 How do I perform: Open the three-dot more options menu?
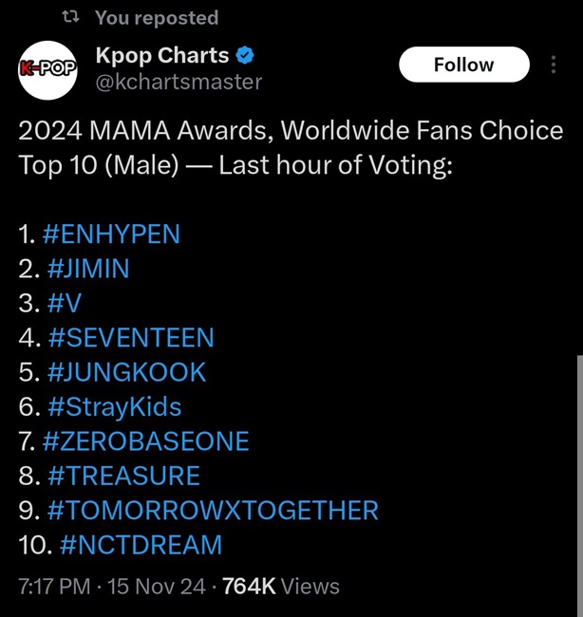coord(555,65)
